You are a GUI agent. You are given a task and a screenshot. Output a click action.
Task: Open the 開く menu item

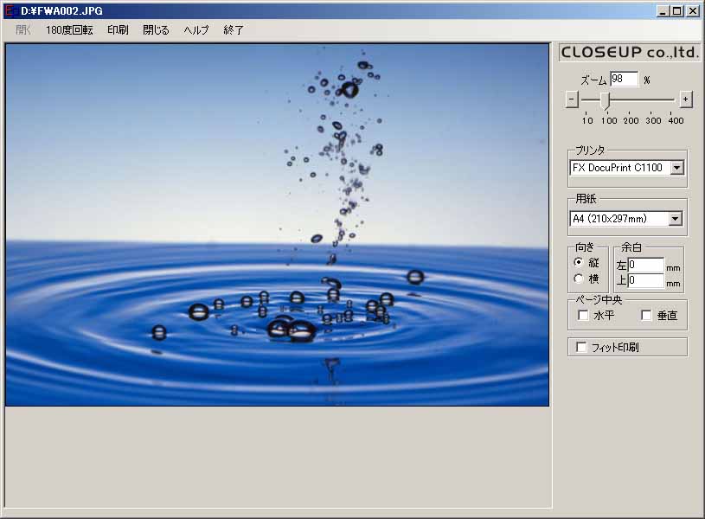click(x=23, y=30)
